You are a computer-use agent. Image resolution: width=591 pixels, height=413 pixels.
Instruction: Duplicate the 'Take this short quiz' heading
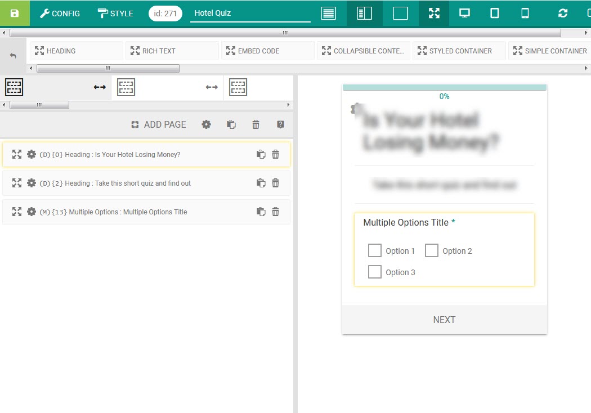(x=261, y=183)
